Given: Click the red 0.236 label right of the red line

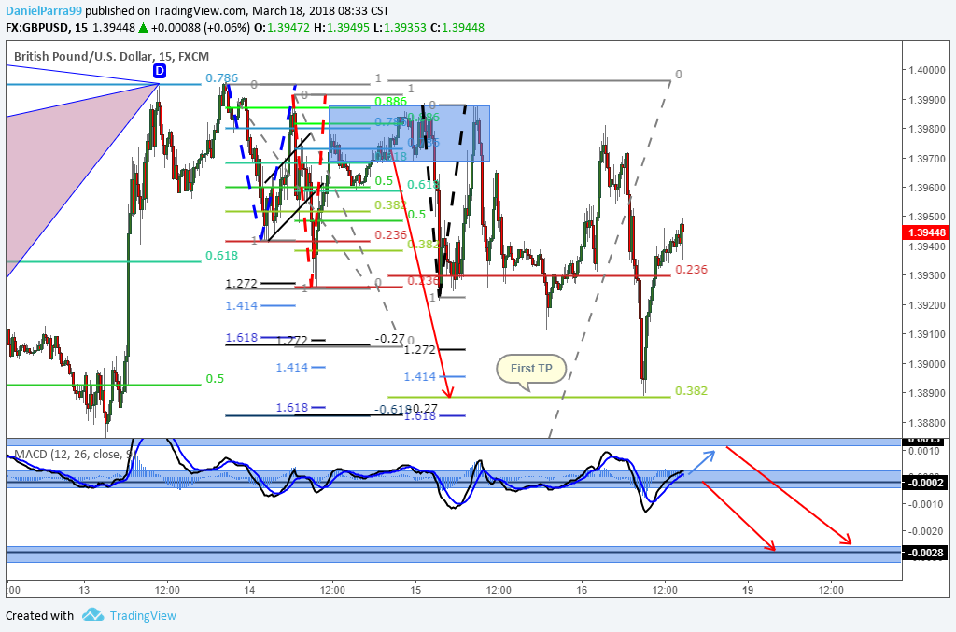Looking at the screenshot, I should pos(692,270).
